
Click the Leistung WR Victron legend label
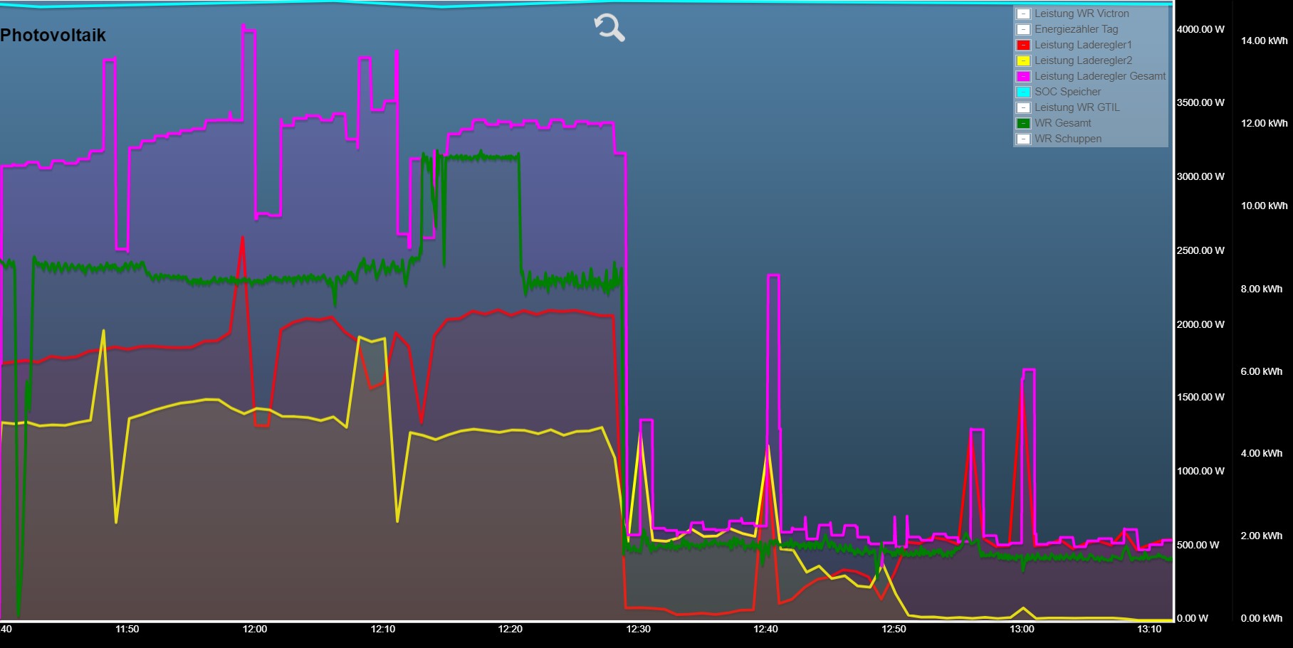[x=1082, y=14]
